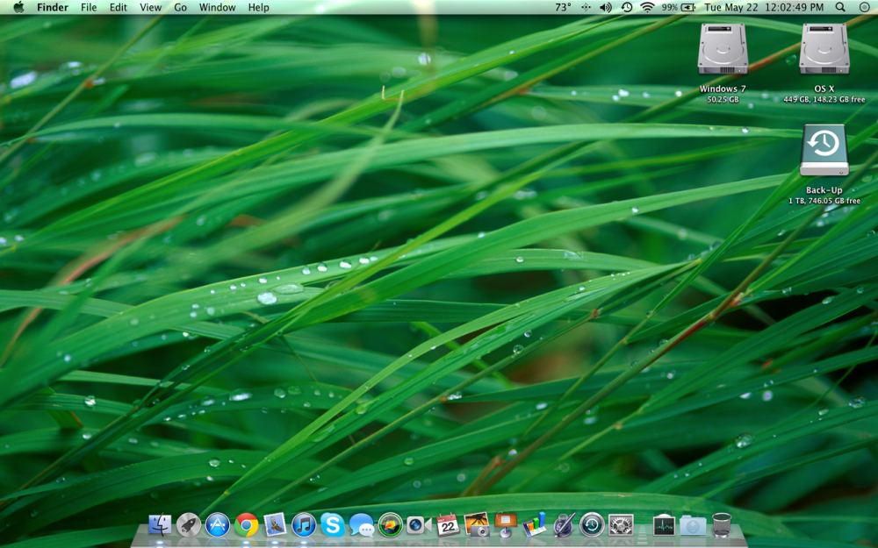
Task: Open the App Store dock icon
Action: pyautogui.click(x=218, y=525)
